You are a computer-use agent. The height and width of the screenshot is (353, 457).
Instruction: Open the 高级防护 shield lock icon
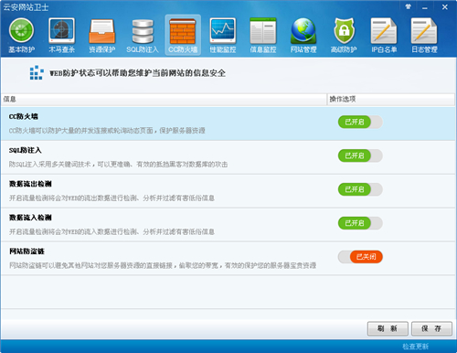(344, 36)
